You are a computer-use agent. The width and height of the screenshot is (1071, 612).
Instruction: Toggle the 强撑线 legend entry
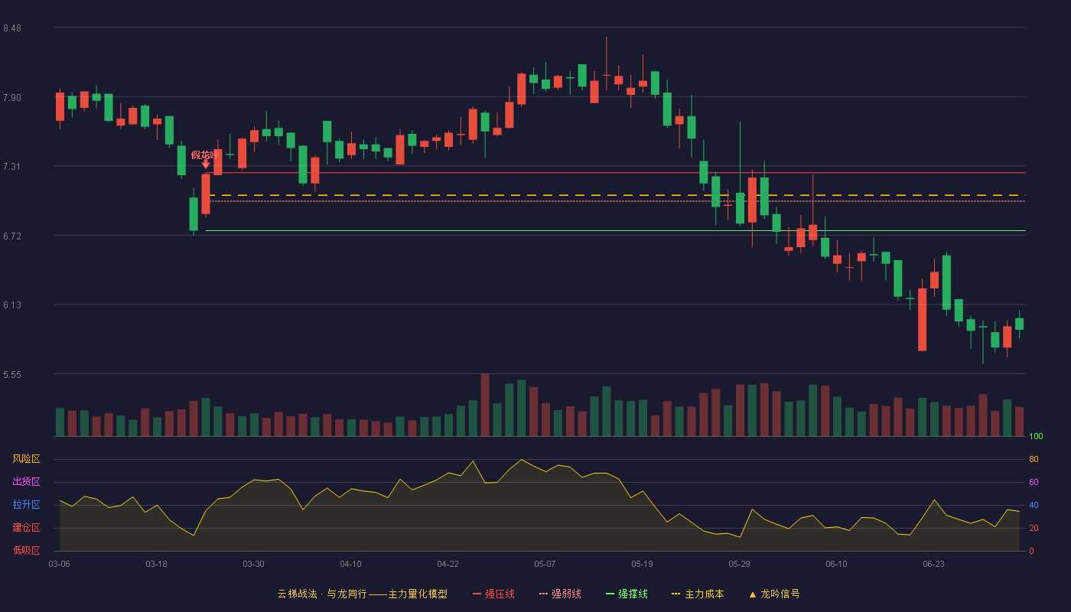point(627,594)
